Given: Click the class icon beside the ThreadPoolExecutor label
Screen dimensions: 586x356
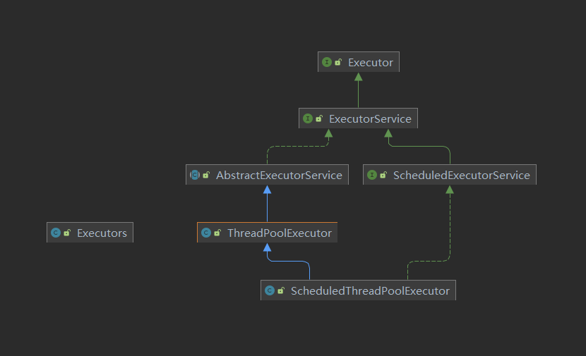Looking at the screenshot, I should point(206,233).
